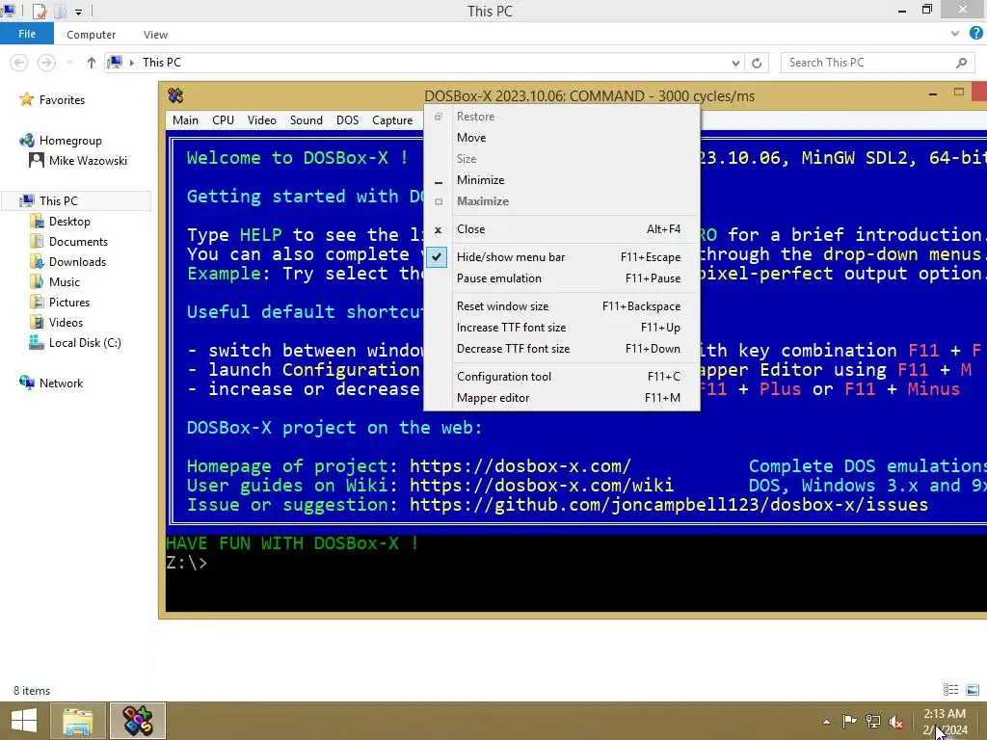Click the Downloads folder icon in sidebar

tap(37, 262)
